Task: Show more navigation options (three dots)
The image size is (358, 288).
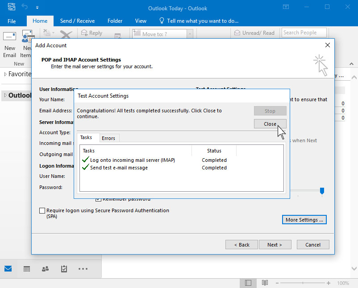Action: [83, 269]
